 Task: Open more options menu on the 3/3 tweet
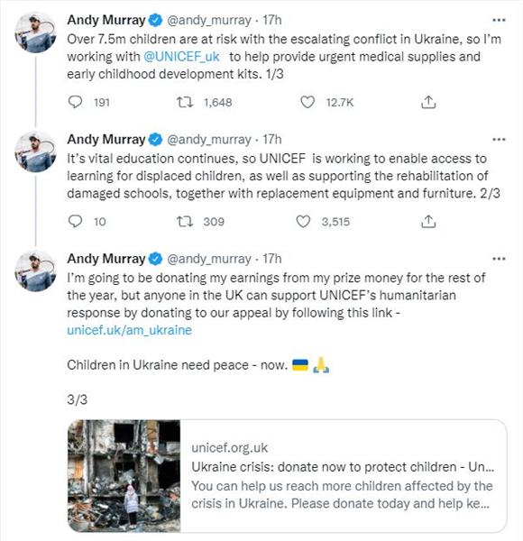click(x=499, y=259)
